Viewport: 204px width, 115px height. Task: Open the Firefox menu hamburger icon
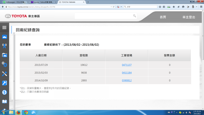(201, 7)
